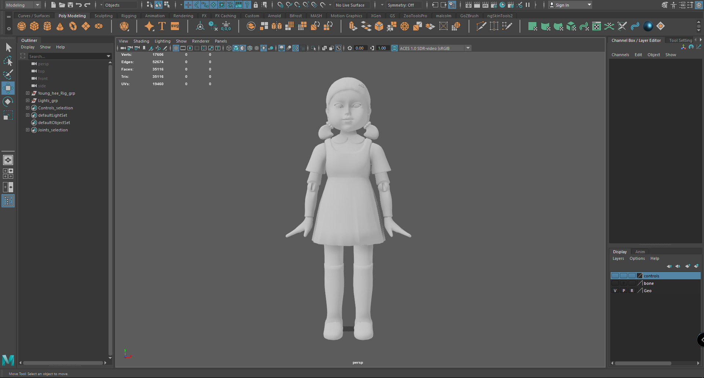
Task: Expand Young_hee_Rig_grp in Outliner
Action: pyautogui.click(x=27, y=93)
